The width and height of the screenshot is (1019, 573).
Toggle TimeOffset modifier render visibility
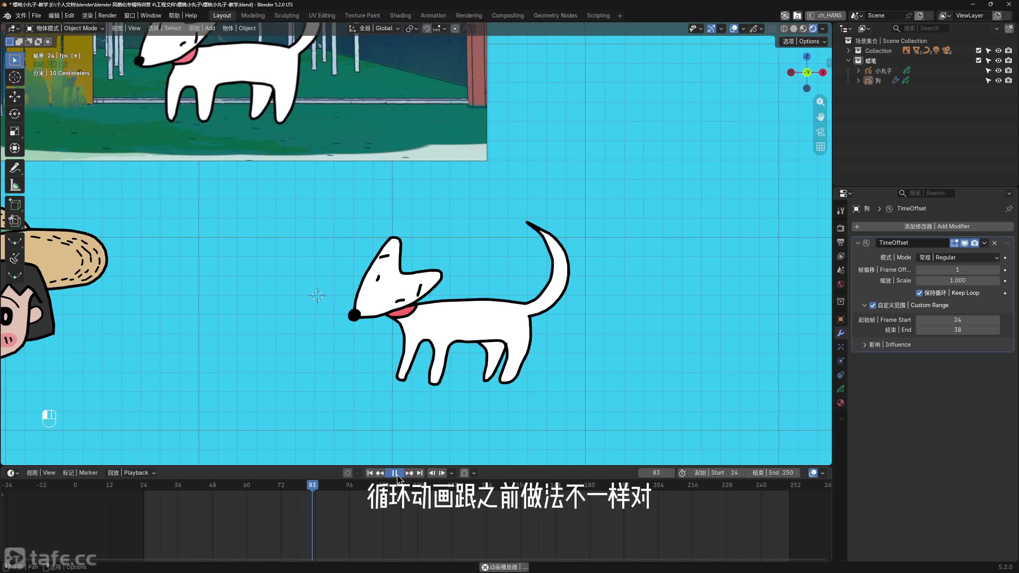974,243
